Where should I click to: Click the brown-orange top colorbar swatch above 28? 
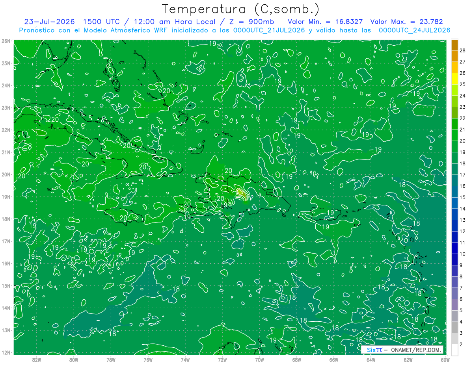tap(454, 45)
